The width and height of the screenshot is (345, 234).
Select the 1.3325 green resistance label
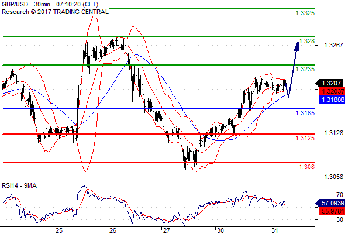305,13
